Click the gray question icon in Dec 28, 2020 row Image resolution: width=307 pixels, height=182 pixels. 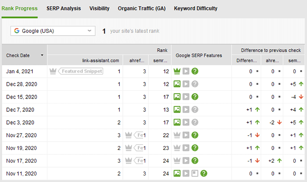(195, 84)
